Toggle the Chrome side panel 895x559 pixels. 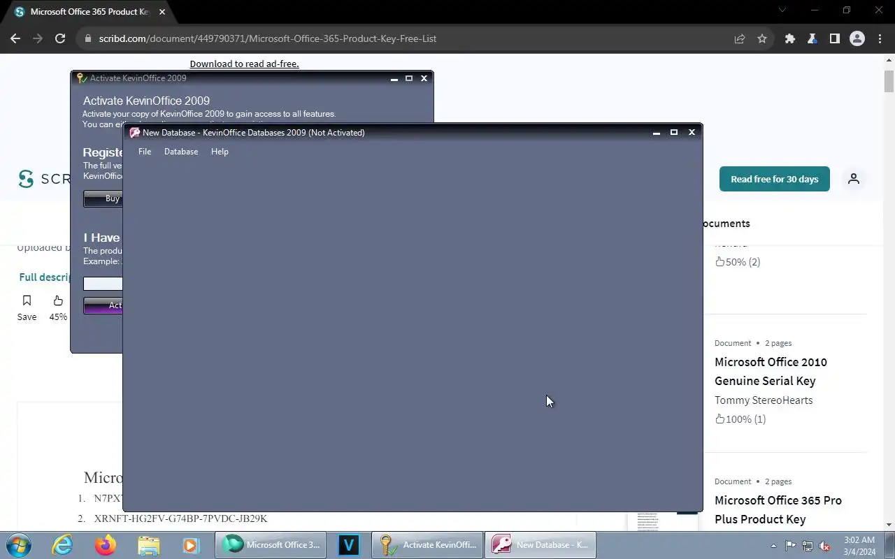tap(835, 39)
